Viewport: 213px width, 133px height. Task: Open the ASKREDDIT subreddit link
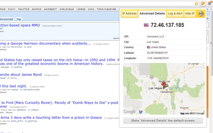pos(50,9)
